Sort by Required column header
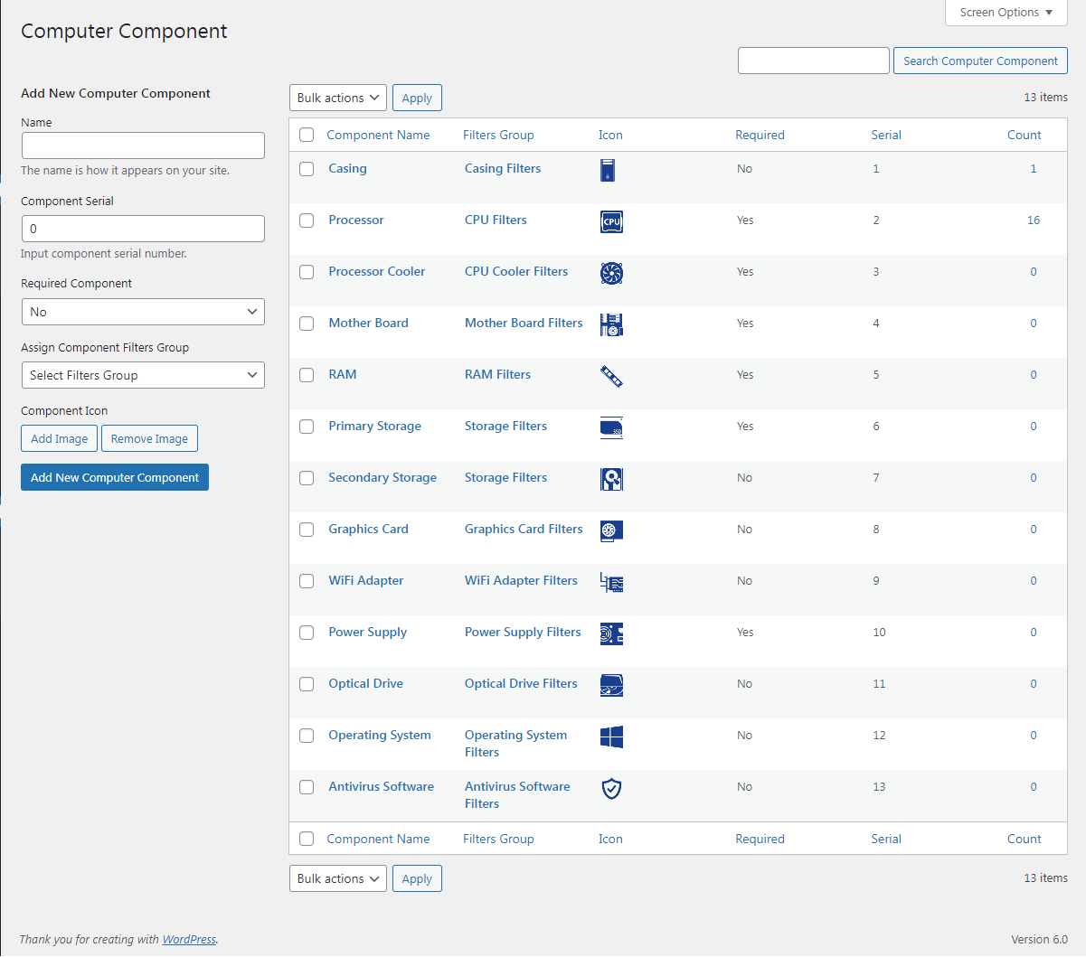 (760, 135)
